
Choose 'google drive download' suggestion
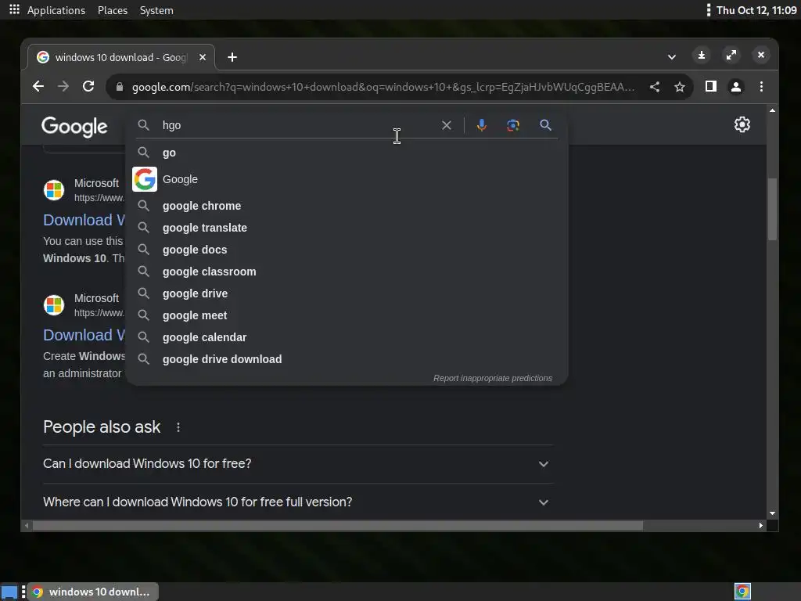(x=347, y=359)
